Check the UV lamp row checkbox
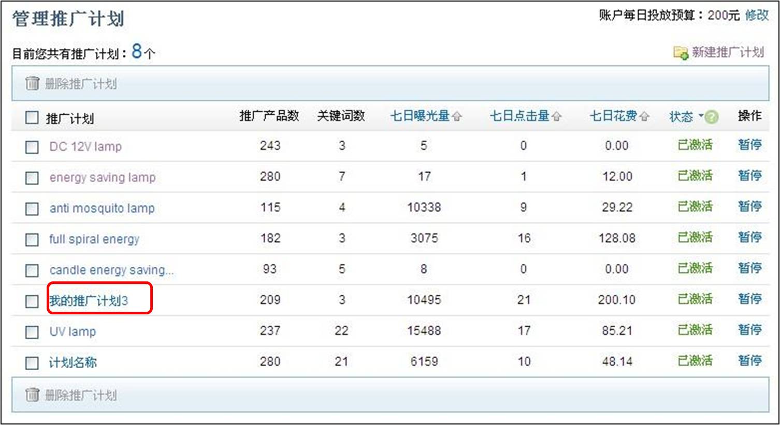 pos(32,332)
